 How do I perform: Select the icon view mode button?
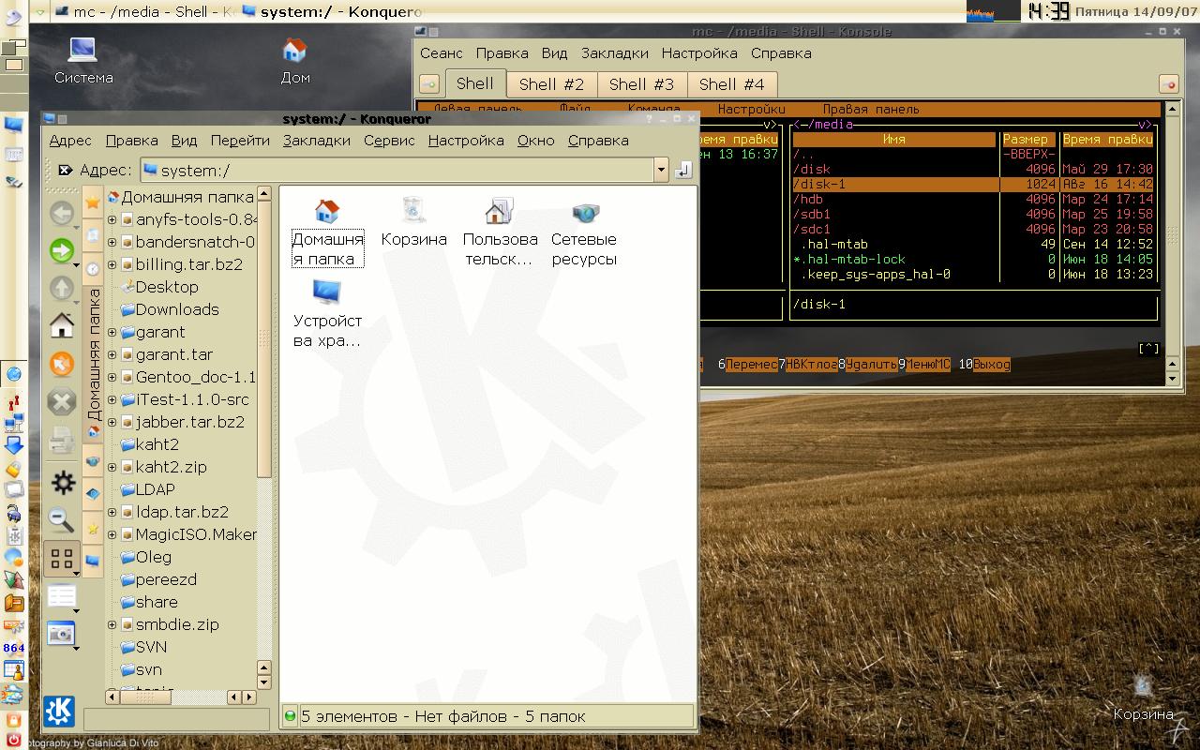(62, 559)
